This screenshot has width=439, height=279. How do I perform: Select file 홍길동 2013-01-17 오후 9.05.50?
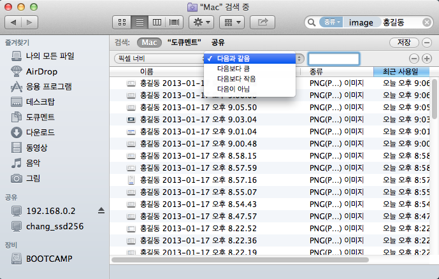pyautogui.click(x=198, y=108)
